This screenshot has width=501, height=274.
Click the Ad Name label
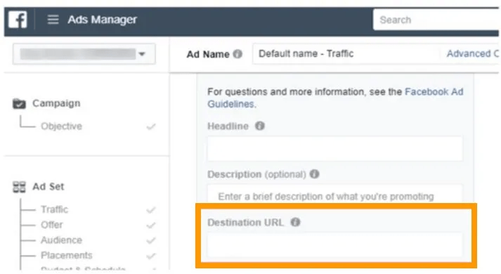pos(208,54)
